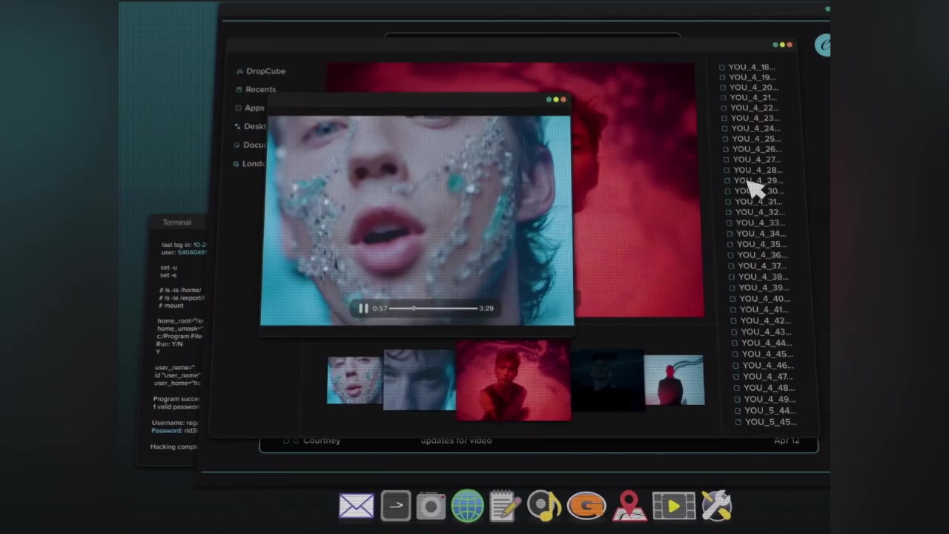The image size is (949, 534).
Task: Select the dark fourth thumbnail in the strip
Action: [607, 380]
